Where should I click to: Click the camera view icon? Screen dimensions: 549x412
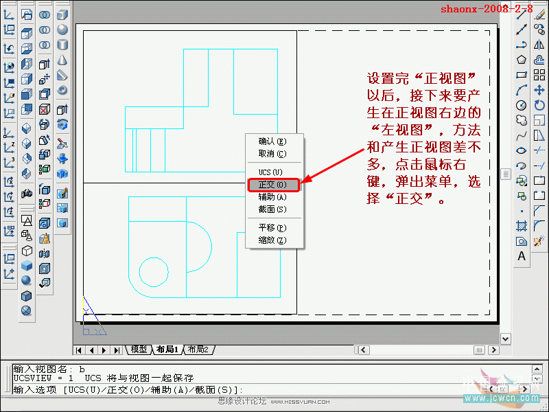(27, 193)
